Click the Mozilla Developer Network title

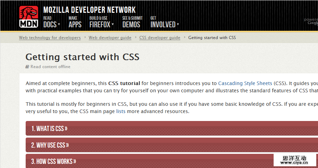89,10
